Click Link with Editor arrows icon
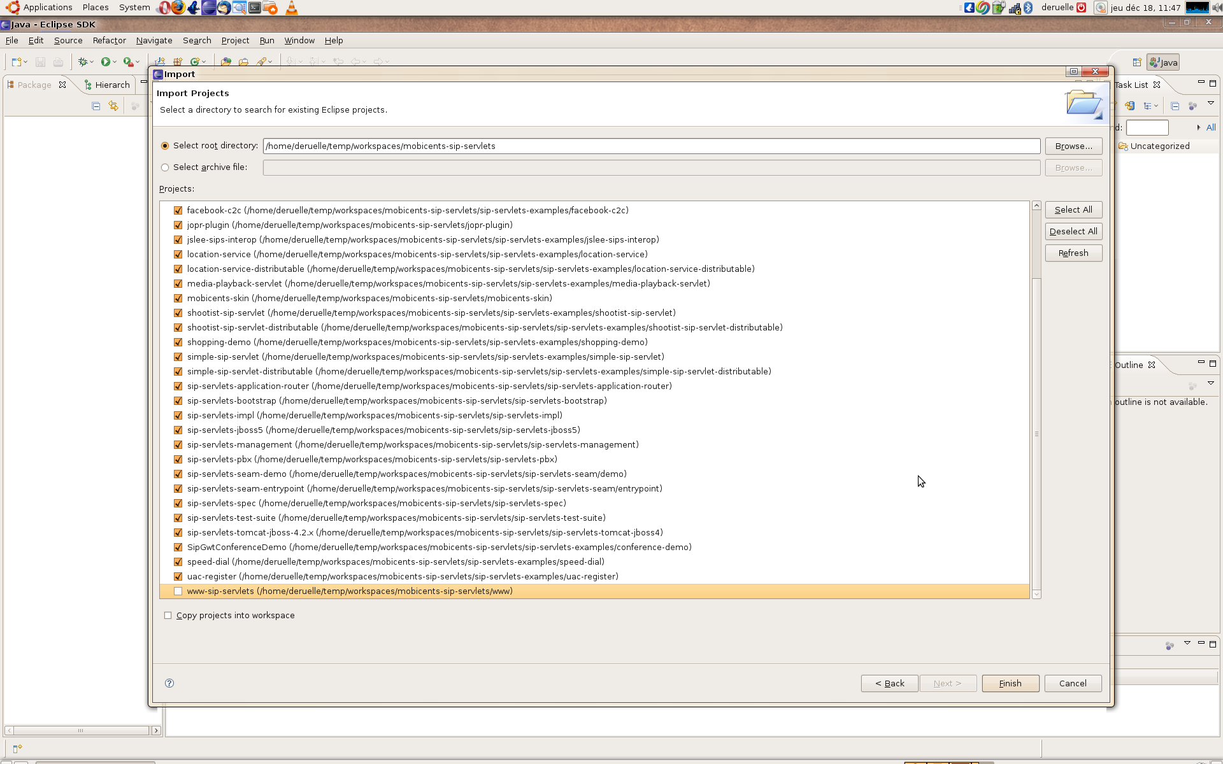The width and height of the screenshot is (1223, 764). coord(113,106)
